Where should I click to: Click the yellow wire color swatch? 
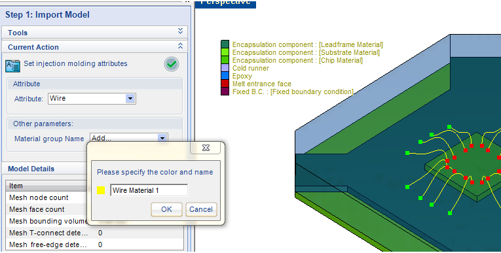tap(101, 190)
